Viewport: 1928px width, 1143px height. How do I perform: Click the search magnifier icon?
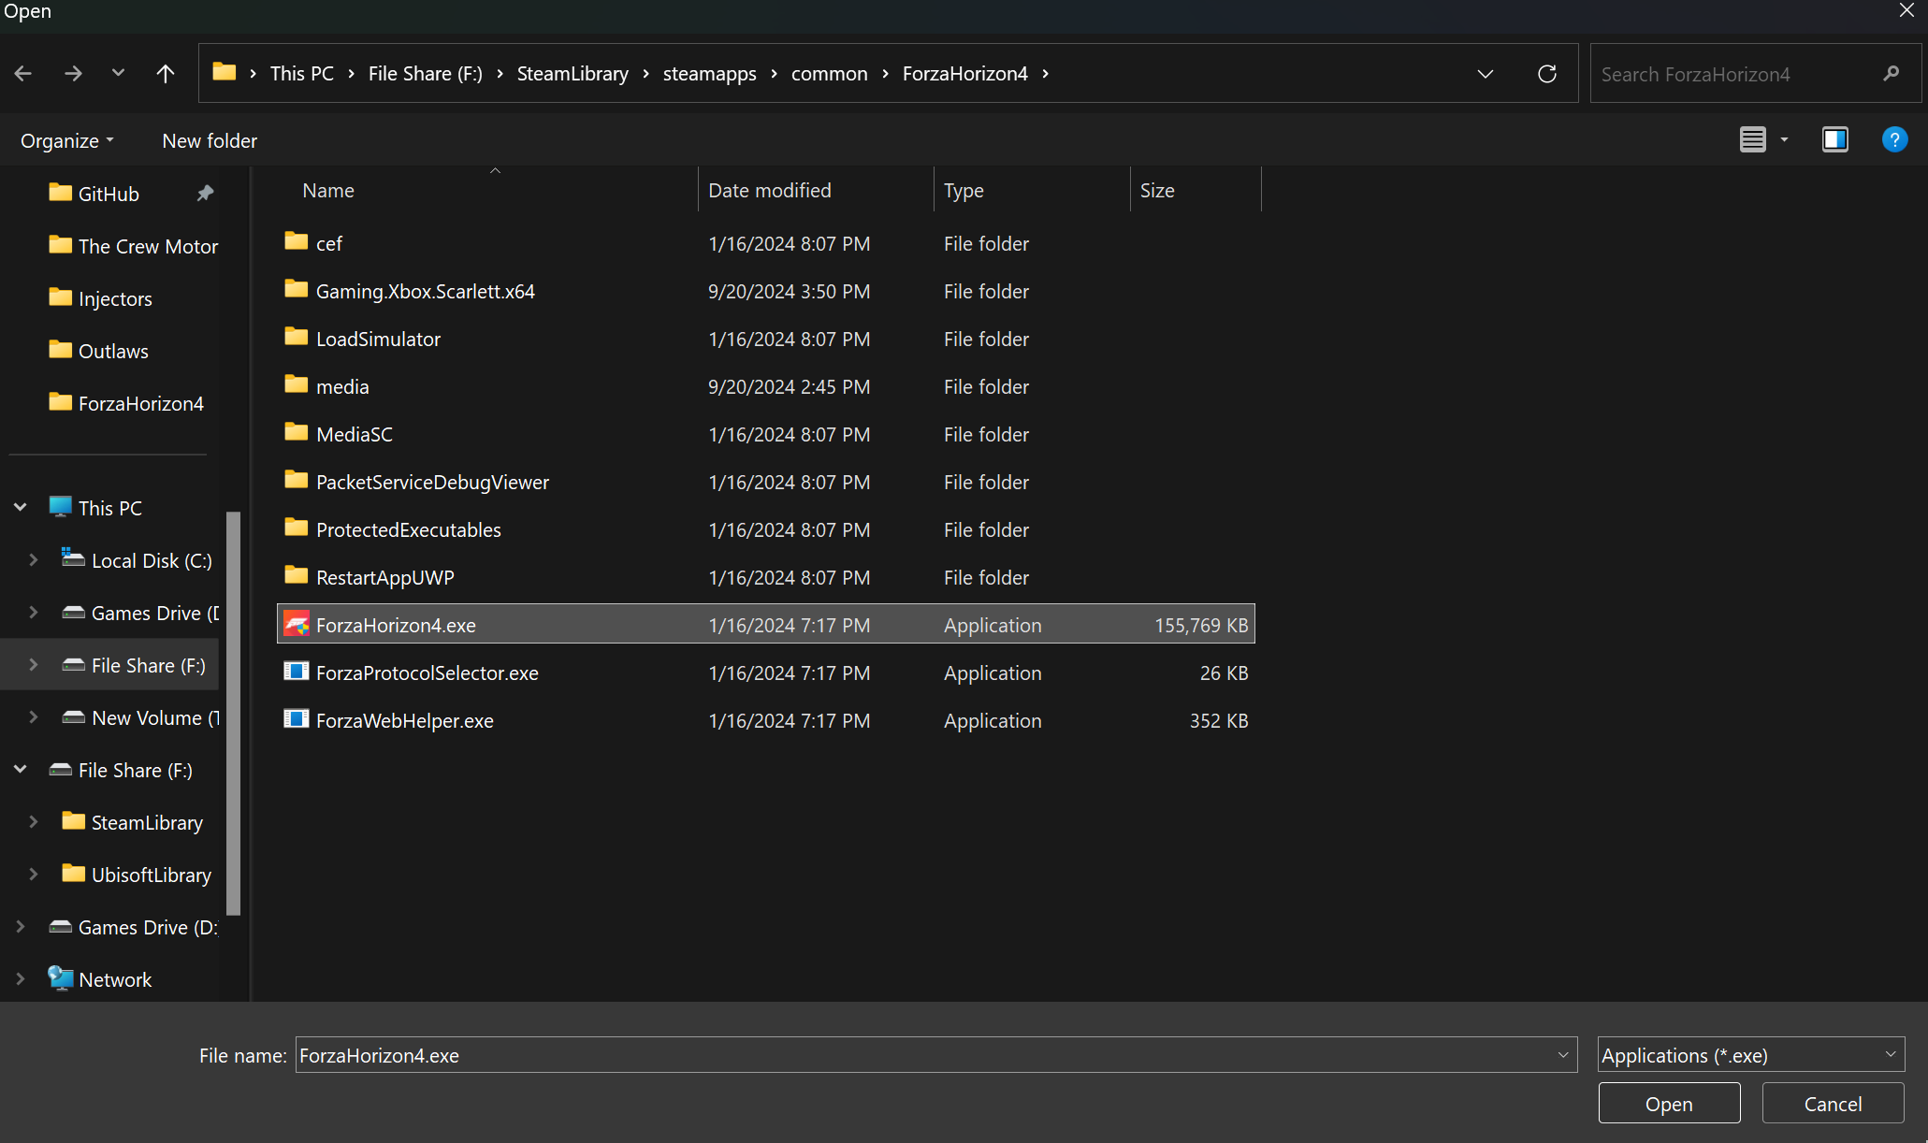point(1892,73)
